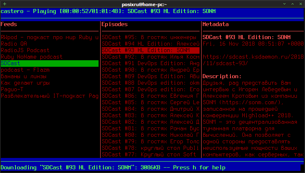Select the Radio QA feed
Screen dimensions: 305x173
coord(50,44)
